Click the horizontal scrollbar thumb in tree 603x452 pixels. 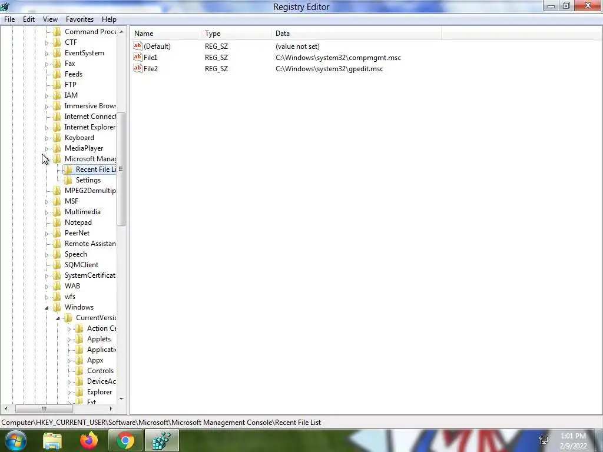44,408
